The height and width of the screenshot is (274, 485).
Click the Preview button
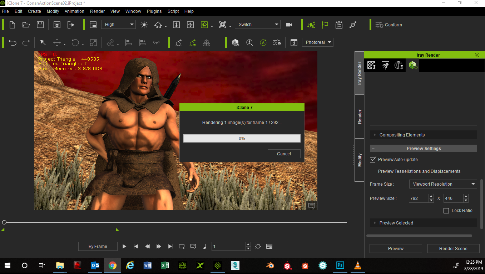click(x=396, y=249)
